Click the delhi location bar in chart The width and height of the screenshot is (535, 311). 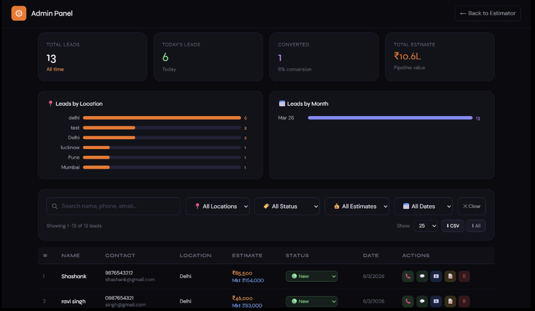point(162,118)
